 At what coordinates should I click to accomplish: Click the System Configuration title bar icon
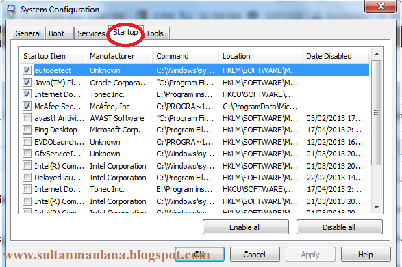tap(11, 10)
